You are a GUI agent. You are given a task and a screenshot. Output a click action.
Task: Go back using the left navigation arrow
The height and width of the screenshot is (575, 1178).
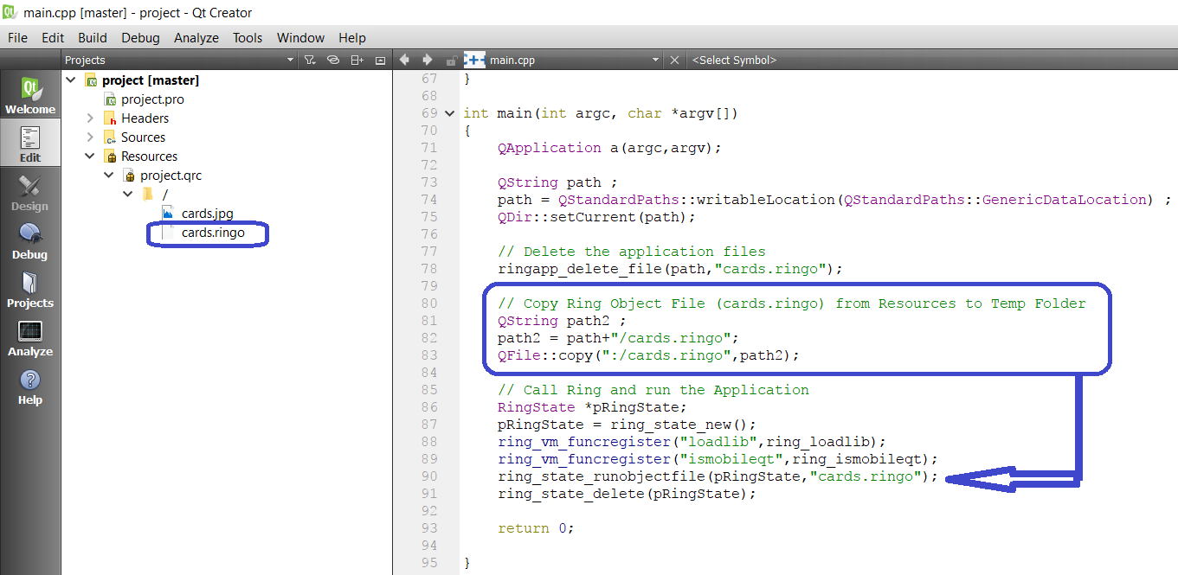pyautogui.click(x=404, y=61)
